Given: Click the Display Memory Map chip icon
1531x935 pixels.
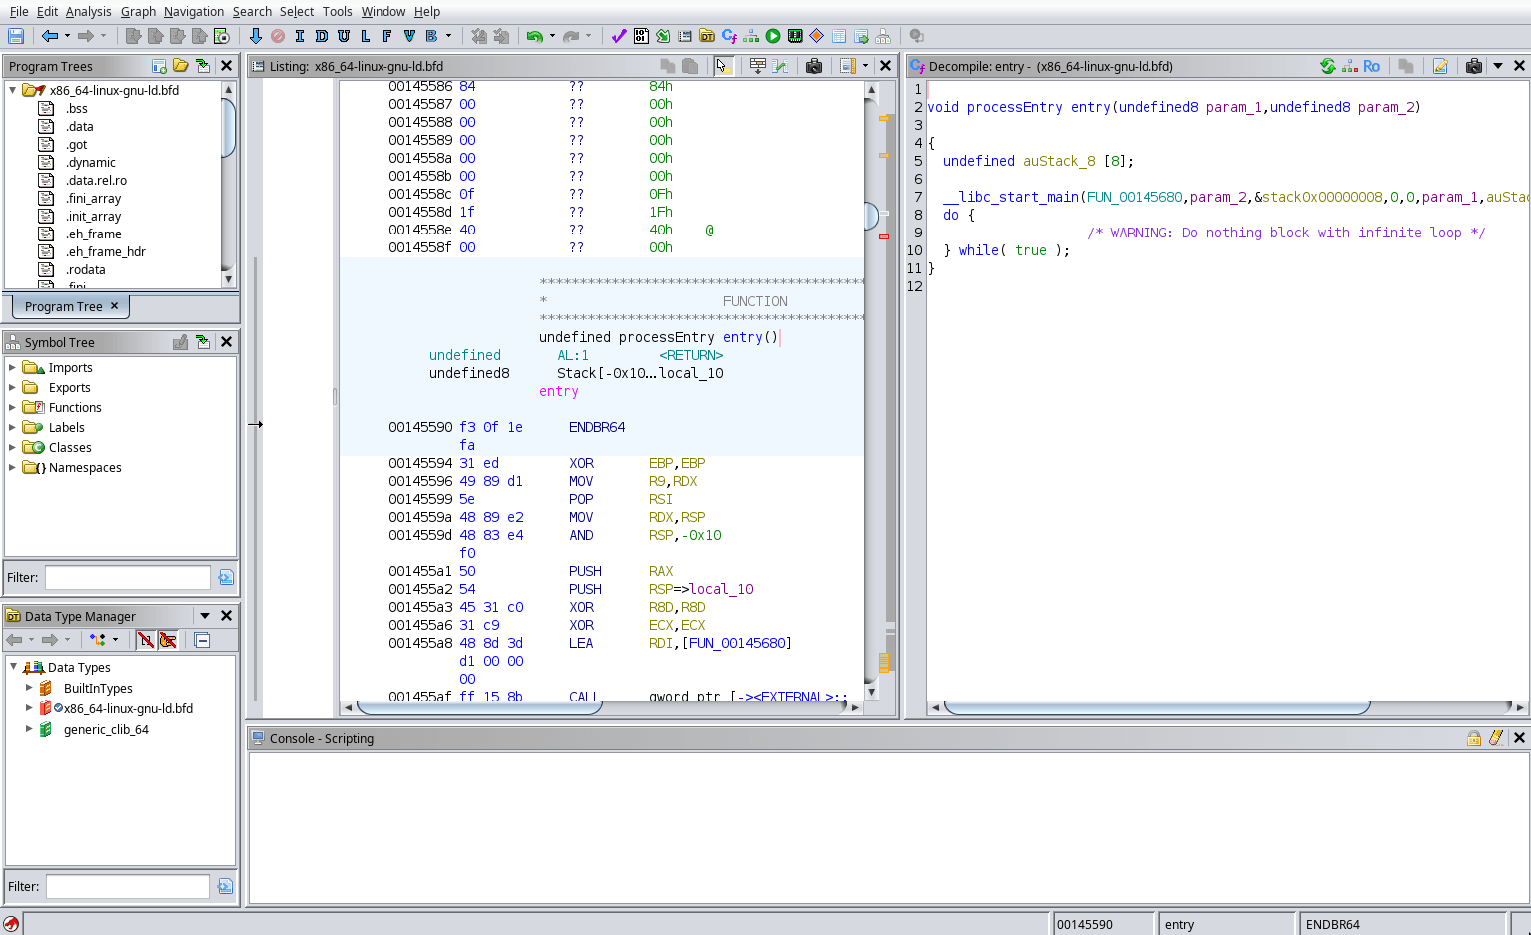Looking at the screenshot, I should (795, 36).
